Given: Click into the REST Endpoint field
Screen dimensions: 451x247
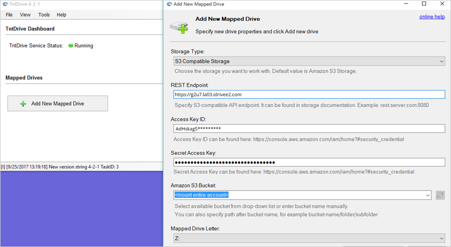Looking at the screenshot, I should [308, 94].
